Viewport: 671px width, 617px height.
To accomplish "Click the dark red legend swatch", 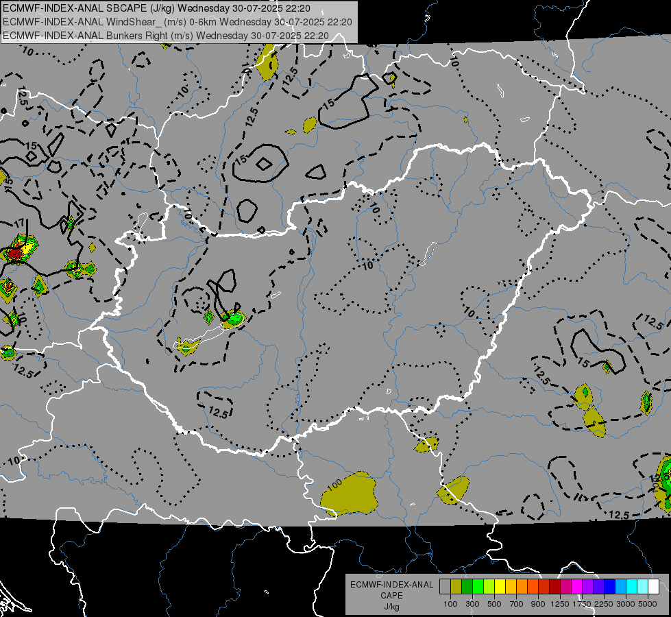I will point(555,587).
